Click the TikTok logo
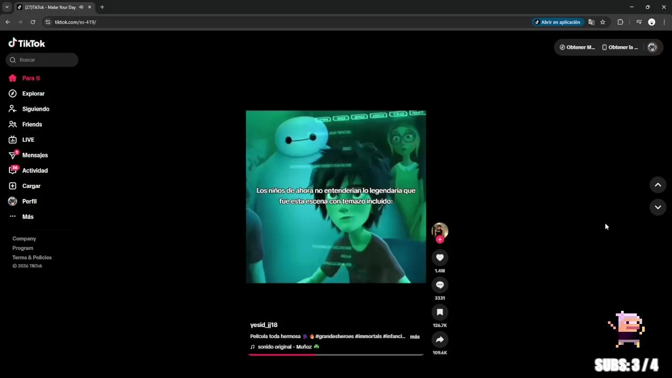The height and width of the screenshot is (378, 672). click(27, 43)
